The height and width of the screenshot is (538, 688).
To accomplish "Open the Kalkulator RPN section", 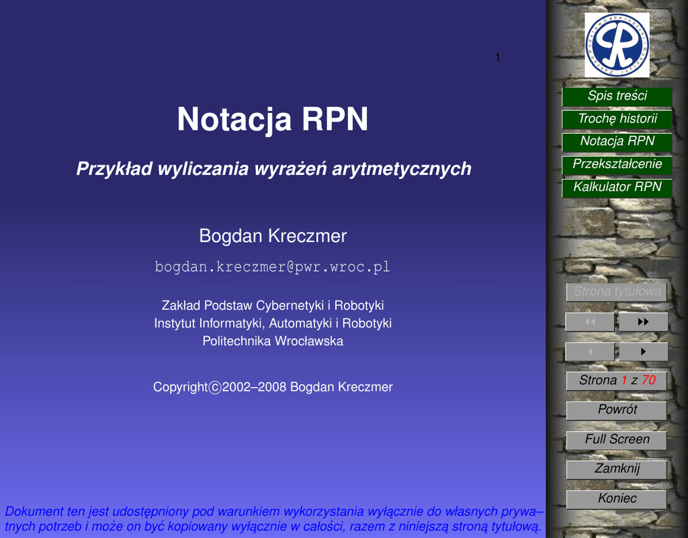I will pyautogui.click(x=617, y=188).
